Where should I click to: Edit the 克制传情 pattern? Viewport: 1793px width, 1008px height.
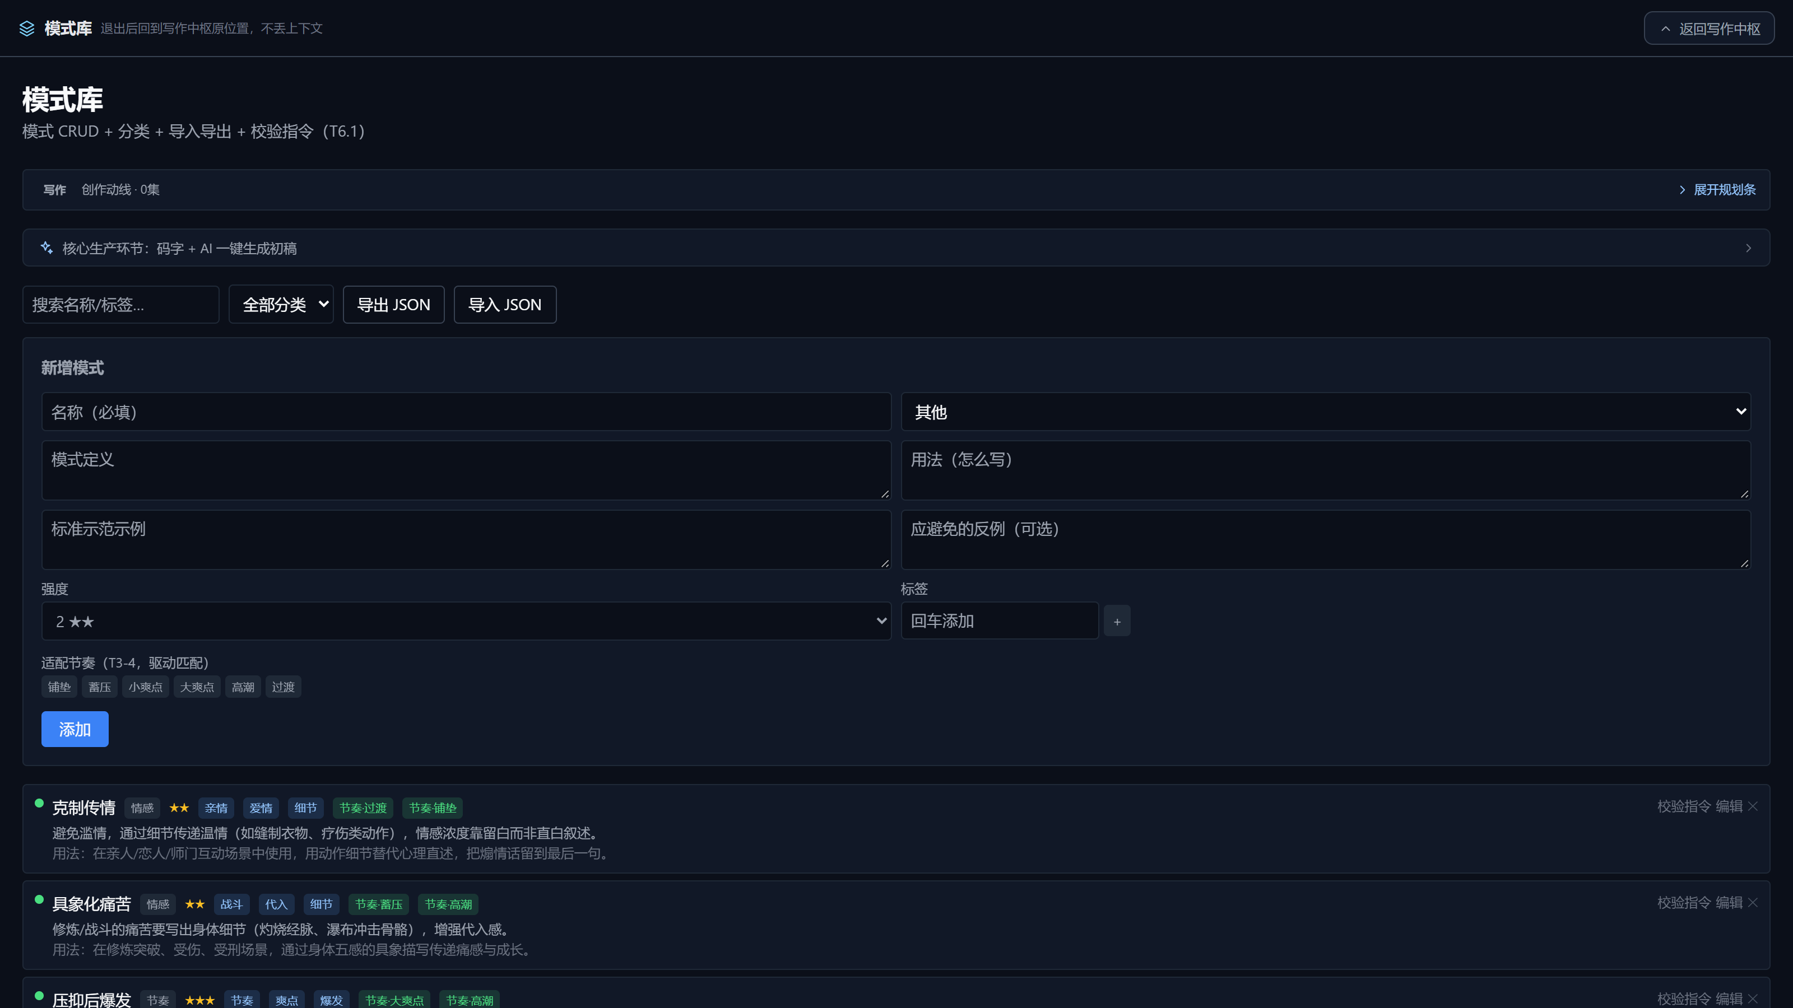1729,806
